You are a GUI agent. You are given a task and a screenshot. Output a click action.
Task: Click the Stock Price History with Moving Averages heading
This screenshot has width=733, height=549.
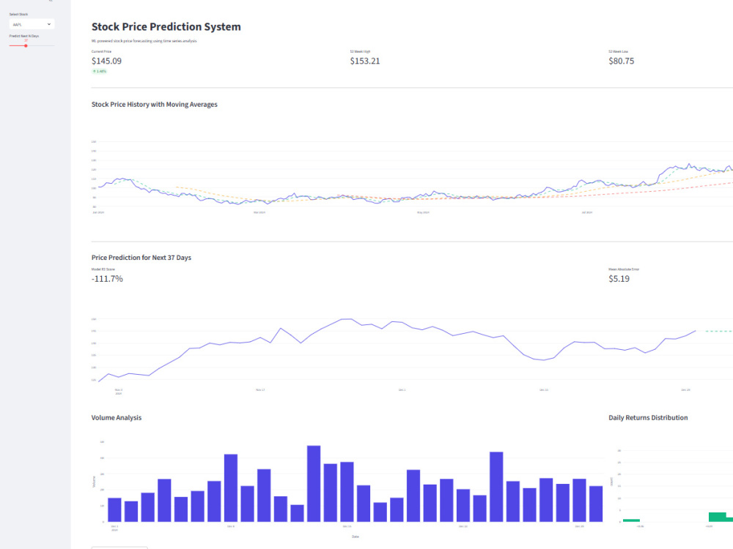coord(154,105)
